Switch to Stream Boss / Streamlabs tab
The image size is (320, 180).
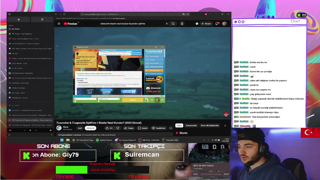coord(30,73)
